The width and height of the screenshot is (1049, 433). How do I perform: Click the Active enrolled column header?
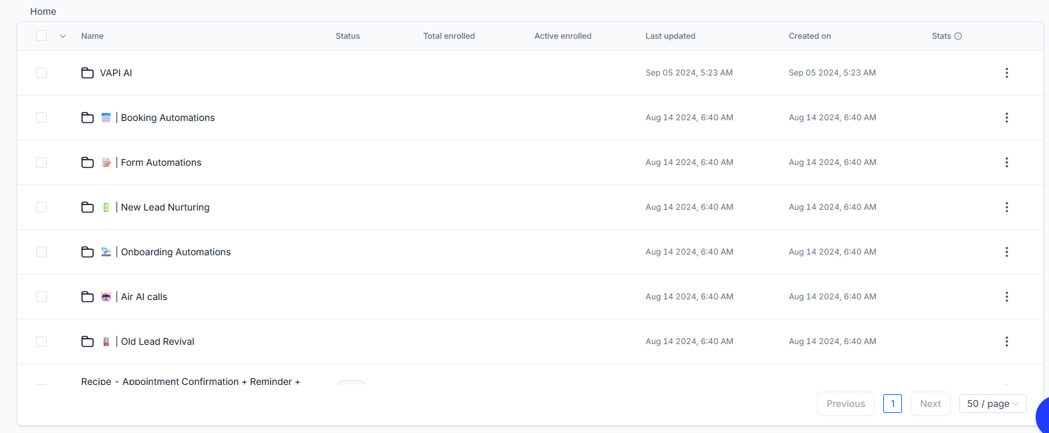[x=563, y=36]
